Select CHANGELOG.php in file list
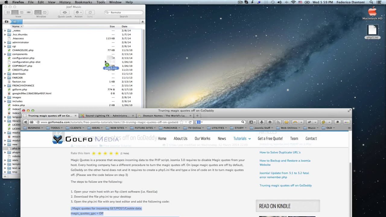 click(x=72, y=50)
